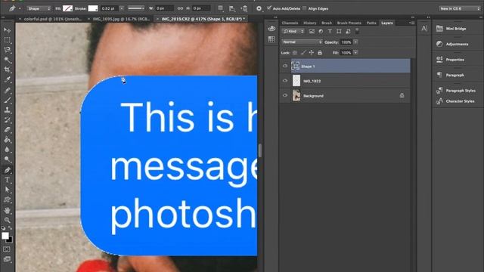Image resolution: width=484 pixels, height=272 pixels.
Task: Select the Lasso tool
Action: point(7,50)
